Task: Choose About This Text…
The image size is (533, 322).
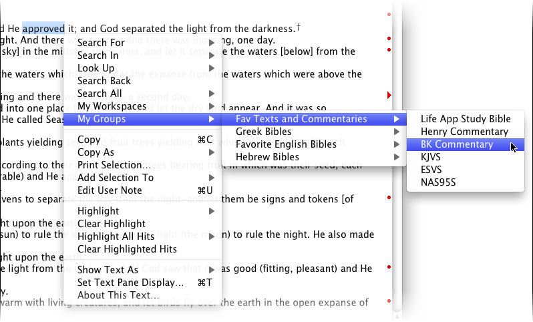Action: [118, 295]
